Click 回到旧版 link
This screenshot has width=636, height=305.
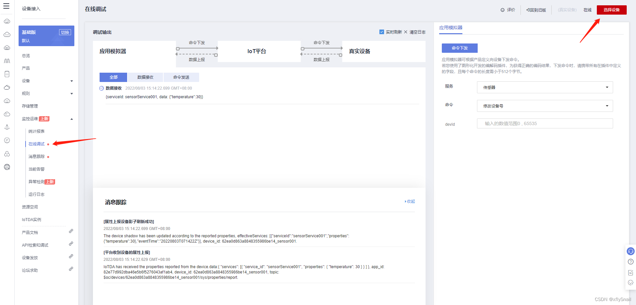click(536, 10)
